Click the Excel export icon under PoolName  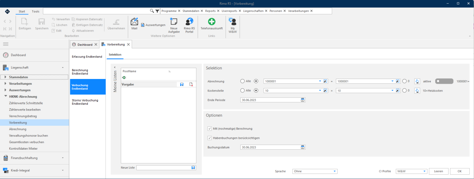click(x=124, y=78)
